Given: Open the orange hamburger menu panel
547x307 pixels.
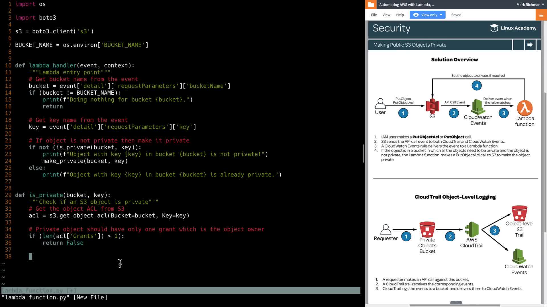Looking at the screenshot, I should pyautogui.click(x=541, y=15).
